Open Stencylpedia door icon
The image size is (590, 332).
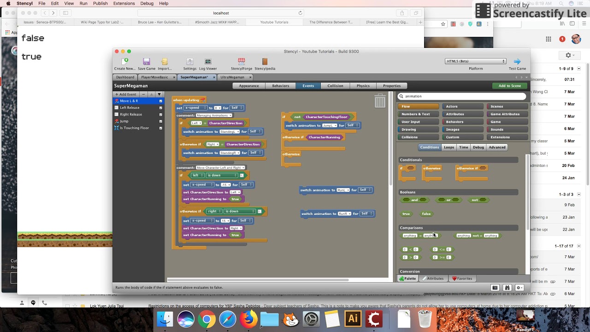tap(265, 61)
